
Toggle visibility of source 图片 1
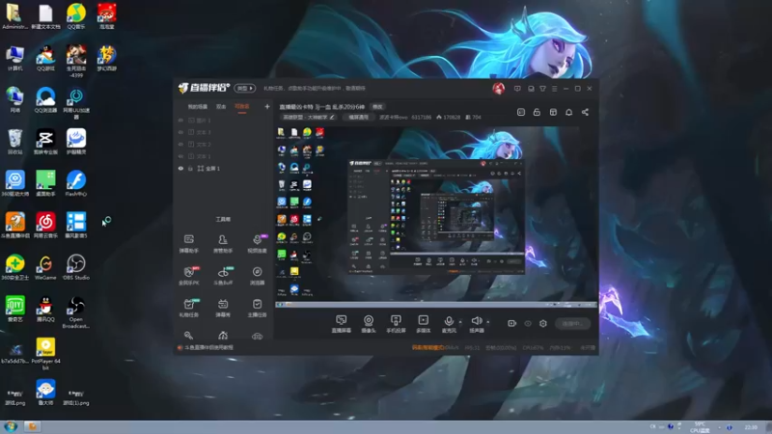pos(180,120)
